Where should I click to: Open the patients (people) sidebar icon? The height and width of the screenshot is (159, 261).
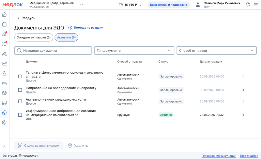(x=4, y=54)
